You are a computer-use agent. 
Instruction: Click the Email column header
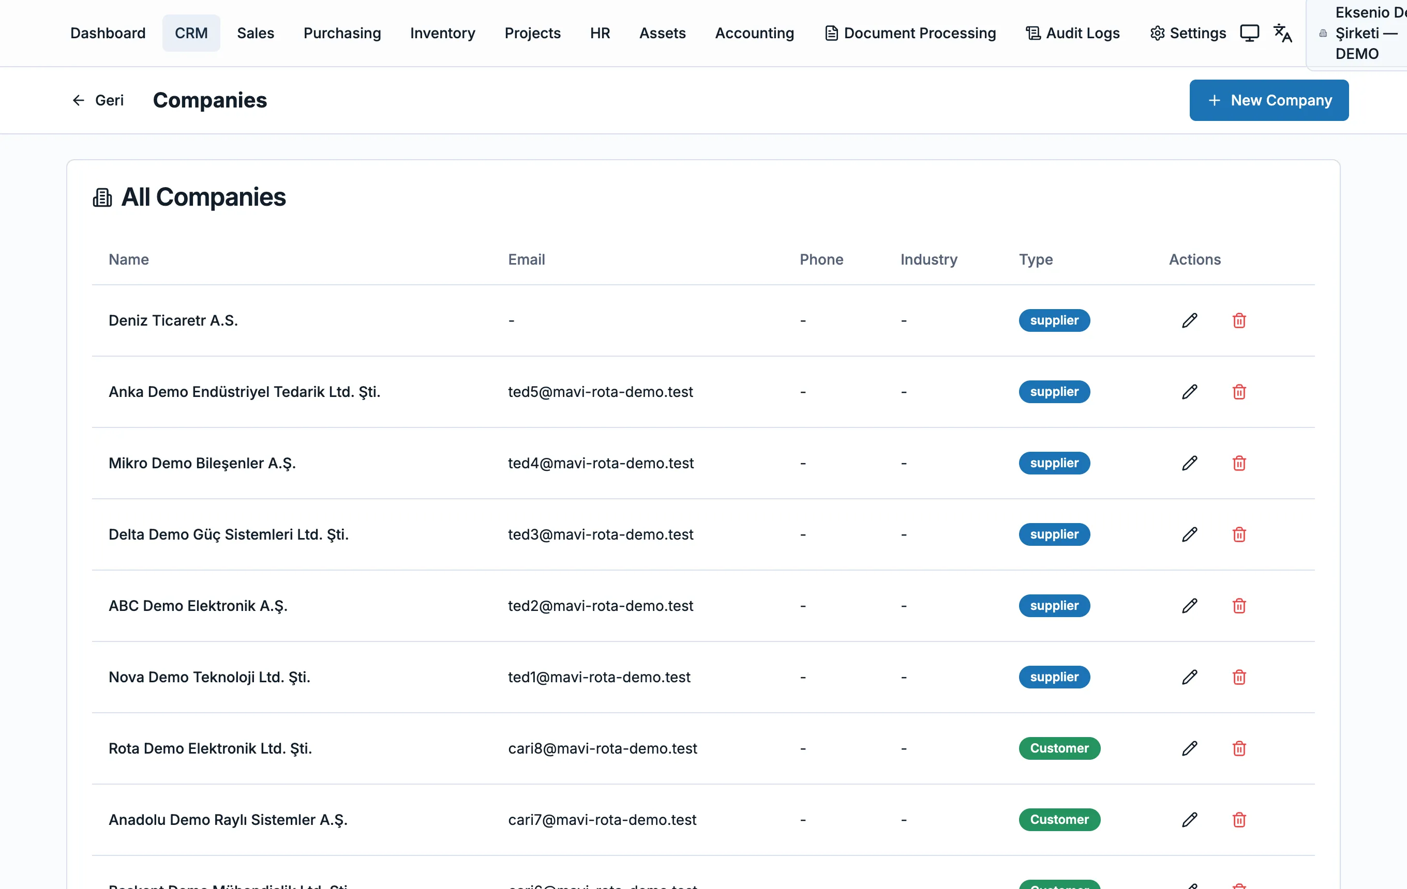click(x=526, y=259)
